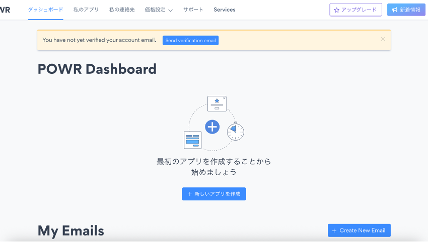
Task: Open Services in the top navigation
Action: (225, 10)
